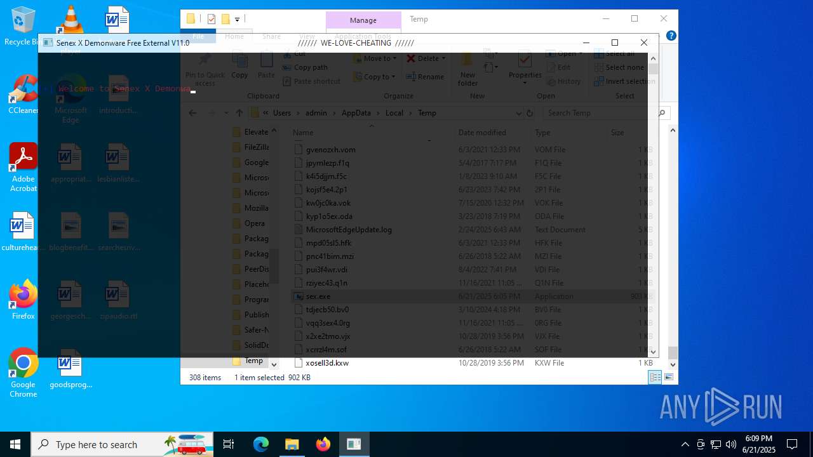Switch Explorer to large icons view
Viewport: 813px width, 457px height.
tap(668, 377)
